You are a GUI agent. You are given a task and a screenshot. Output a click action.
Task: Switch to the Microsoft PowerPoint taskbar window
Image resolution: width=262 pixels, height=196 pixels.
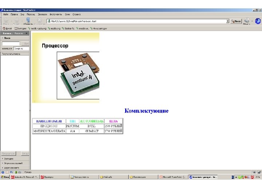click(173, 177)
